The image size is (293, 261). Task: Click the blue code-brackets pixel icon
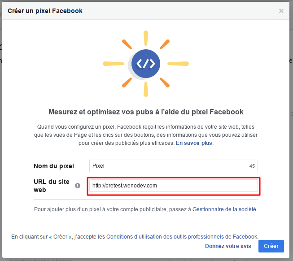click(x=146, y=64)
